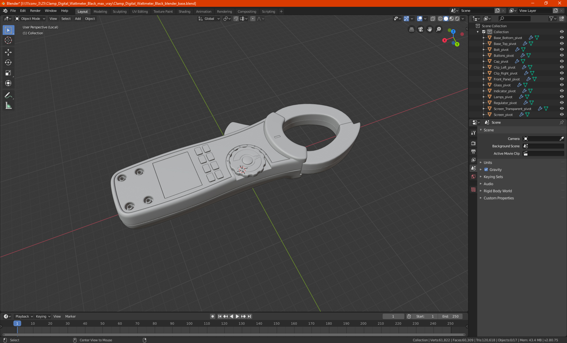The height and width of the screenshot is (343, 567).
Task: Expand the Cap_pivot tree item
Action: point(483,62)
